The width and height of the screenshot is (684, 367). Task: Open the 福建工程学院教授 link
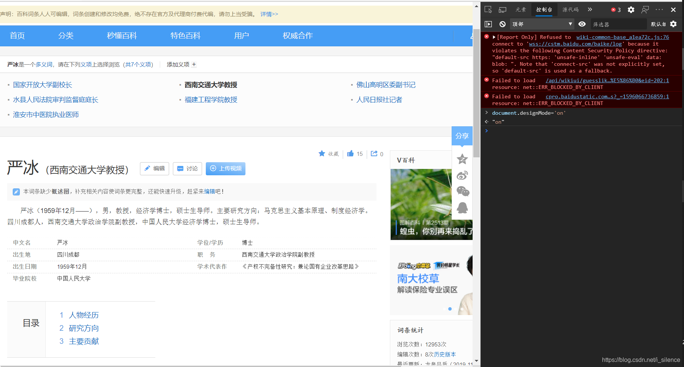point(211,100)
